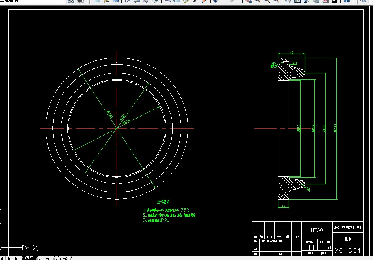Click the Save disk icon in top toolbar
This screenshot has width=373, height=260.
point(116,1)
